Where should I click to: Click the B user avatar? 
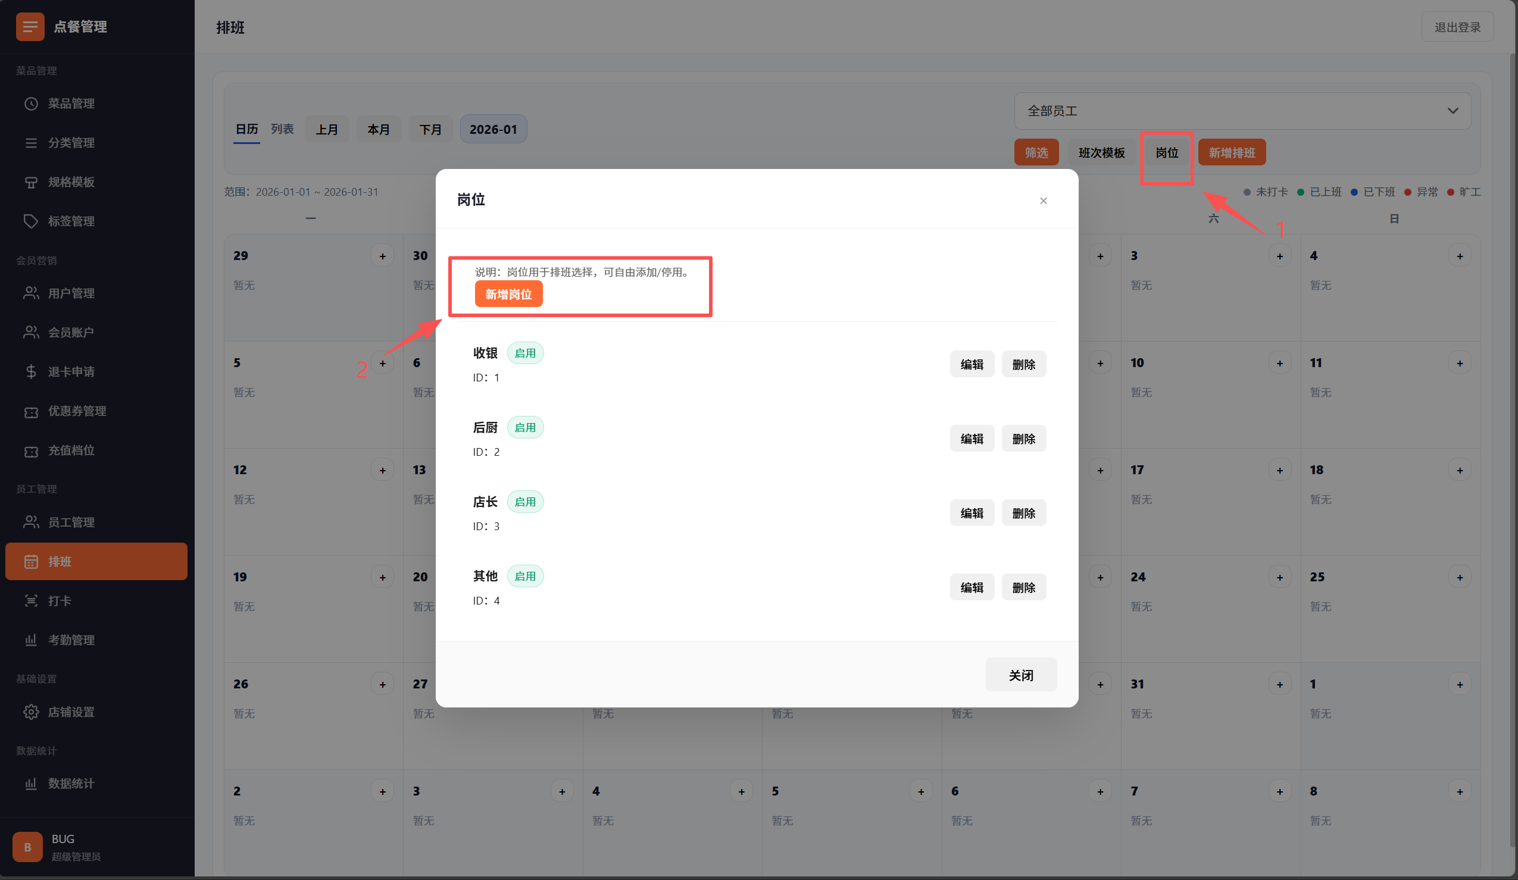pyautogui.click(x=27, y=847)
